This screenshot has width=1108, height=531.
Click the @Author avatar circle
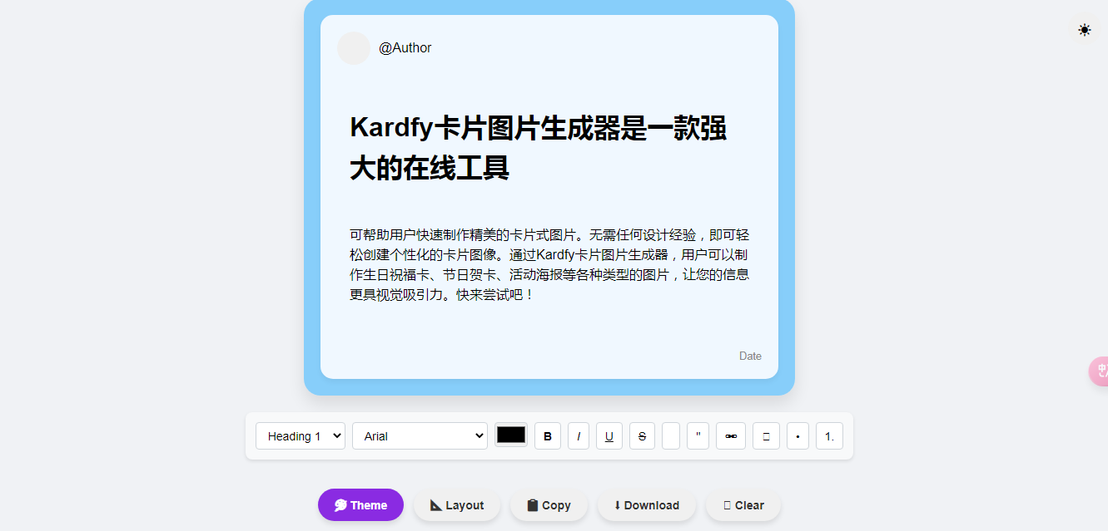pyautogui.click(x=353, y=47)
